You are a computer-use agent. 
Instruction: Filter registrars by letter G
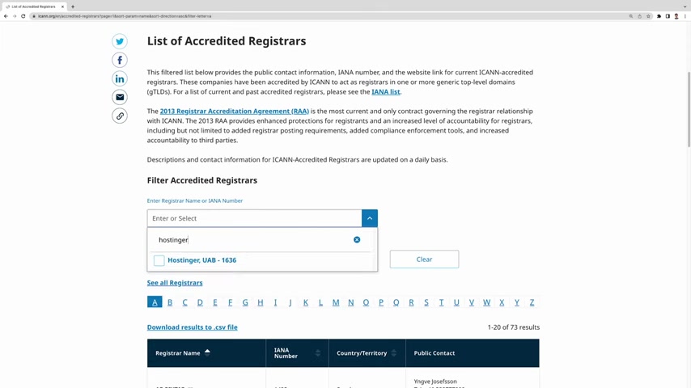pos(245,302)
